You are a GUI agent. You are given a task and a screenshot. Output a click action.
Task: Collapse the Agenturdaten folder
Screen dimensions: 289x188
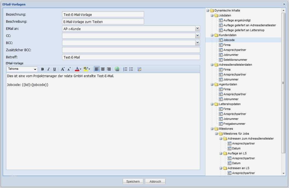point(212,84)
